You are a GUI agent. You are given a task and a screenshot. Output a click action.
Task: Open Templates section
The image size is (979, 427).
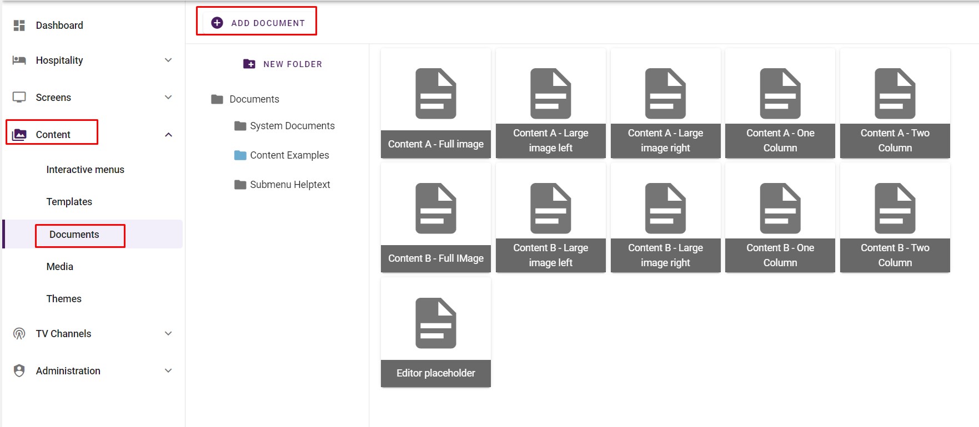(x=69, y=202)
